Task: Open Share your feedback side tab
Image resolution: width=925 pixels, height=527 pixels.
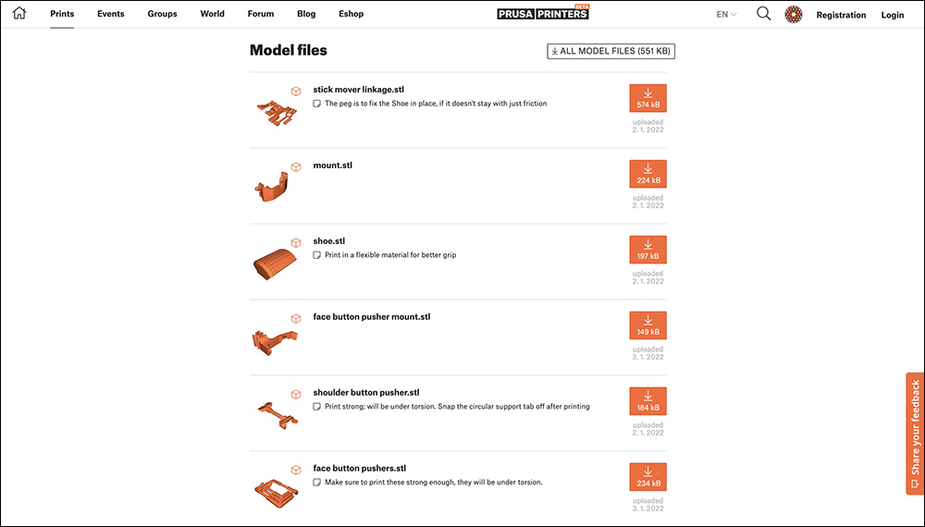Action: point(915,434)
